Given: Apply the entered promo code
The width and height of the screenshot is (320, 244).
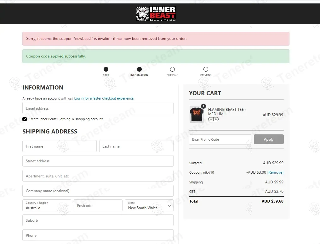Looking at the screenshot, I should point(269,139).
